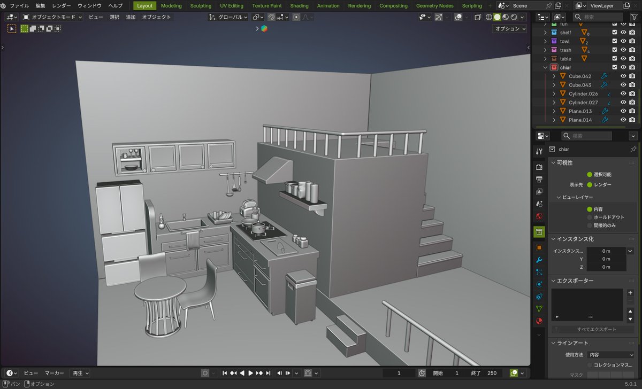Disable render camera icon for Plane.013

click(x=632, y=111)
